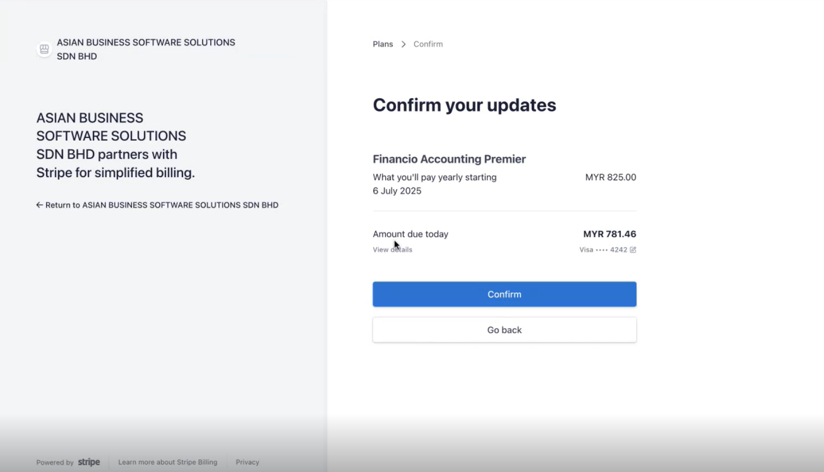Click the store logo icon at top left
This screenshot has height=472, width=824.
coord(44,49)
